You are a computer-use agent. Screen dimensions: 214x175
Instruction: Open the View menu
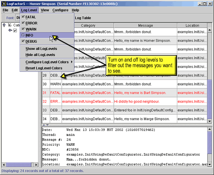click(x=45, y=10)
